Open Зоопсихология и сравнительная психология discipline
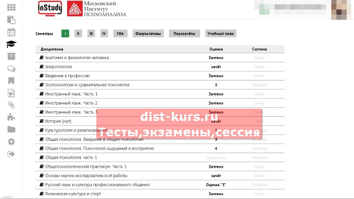The image size is (354, 199). pyautogui.click(x=87, y=85)
